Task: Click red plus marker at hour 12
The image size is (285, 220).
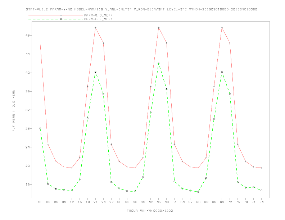Action: pyautogui.click(x=72, y=168)
